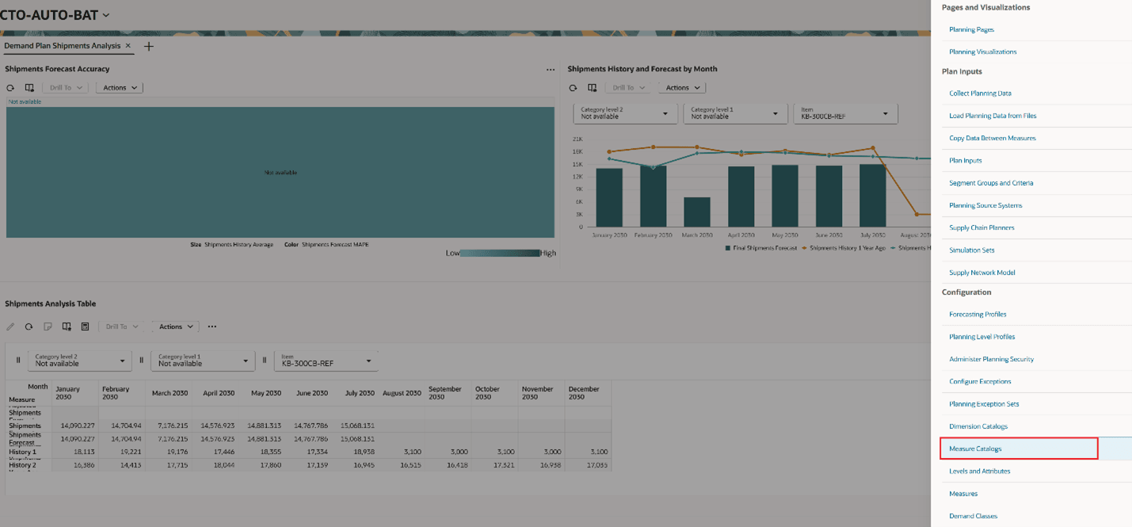The width and height of the screenshot is (1132, 527).
Task: Refresh Shipments History and Forecast by Month
Action: click(x=571, y=87)
